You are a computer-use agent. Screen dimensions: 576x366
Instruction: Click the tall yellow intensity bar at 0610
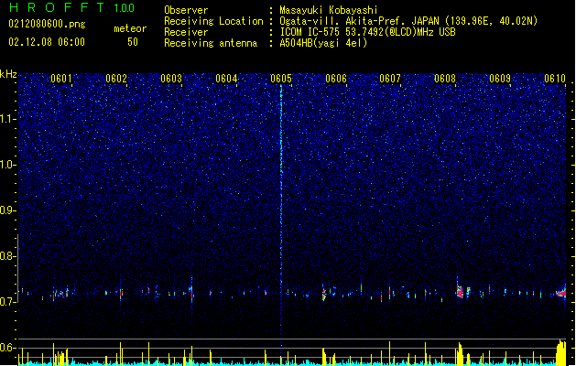point(561,352)
